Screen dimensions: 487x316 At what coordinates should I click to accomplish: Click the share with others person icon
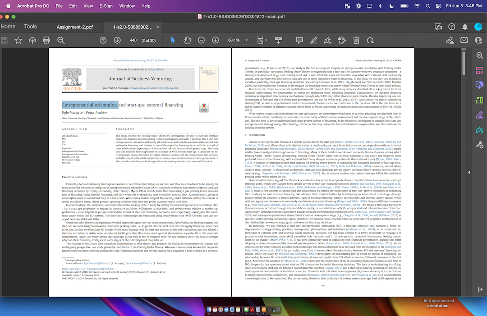click(x=478, y=40)
